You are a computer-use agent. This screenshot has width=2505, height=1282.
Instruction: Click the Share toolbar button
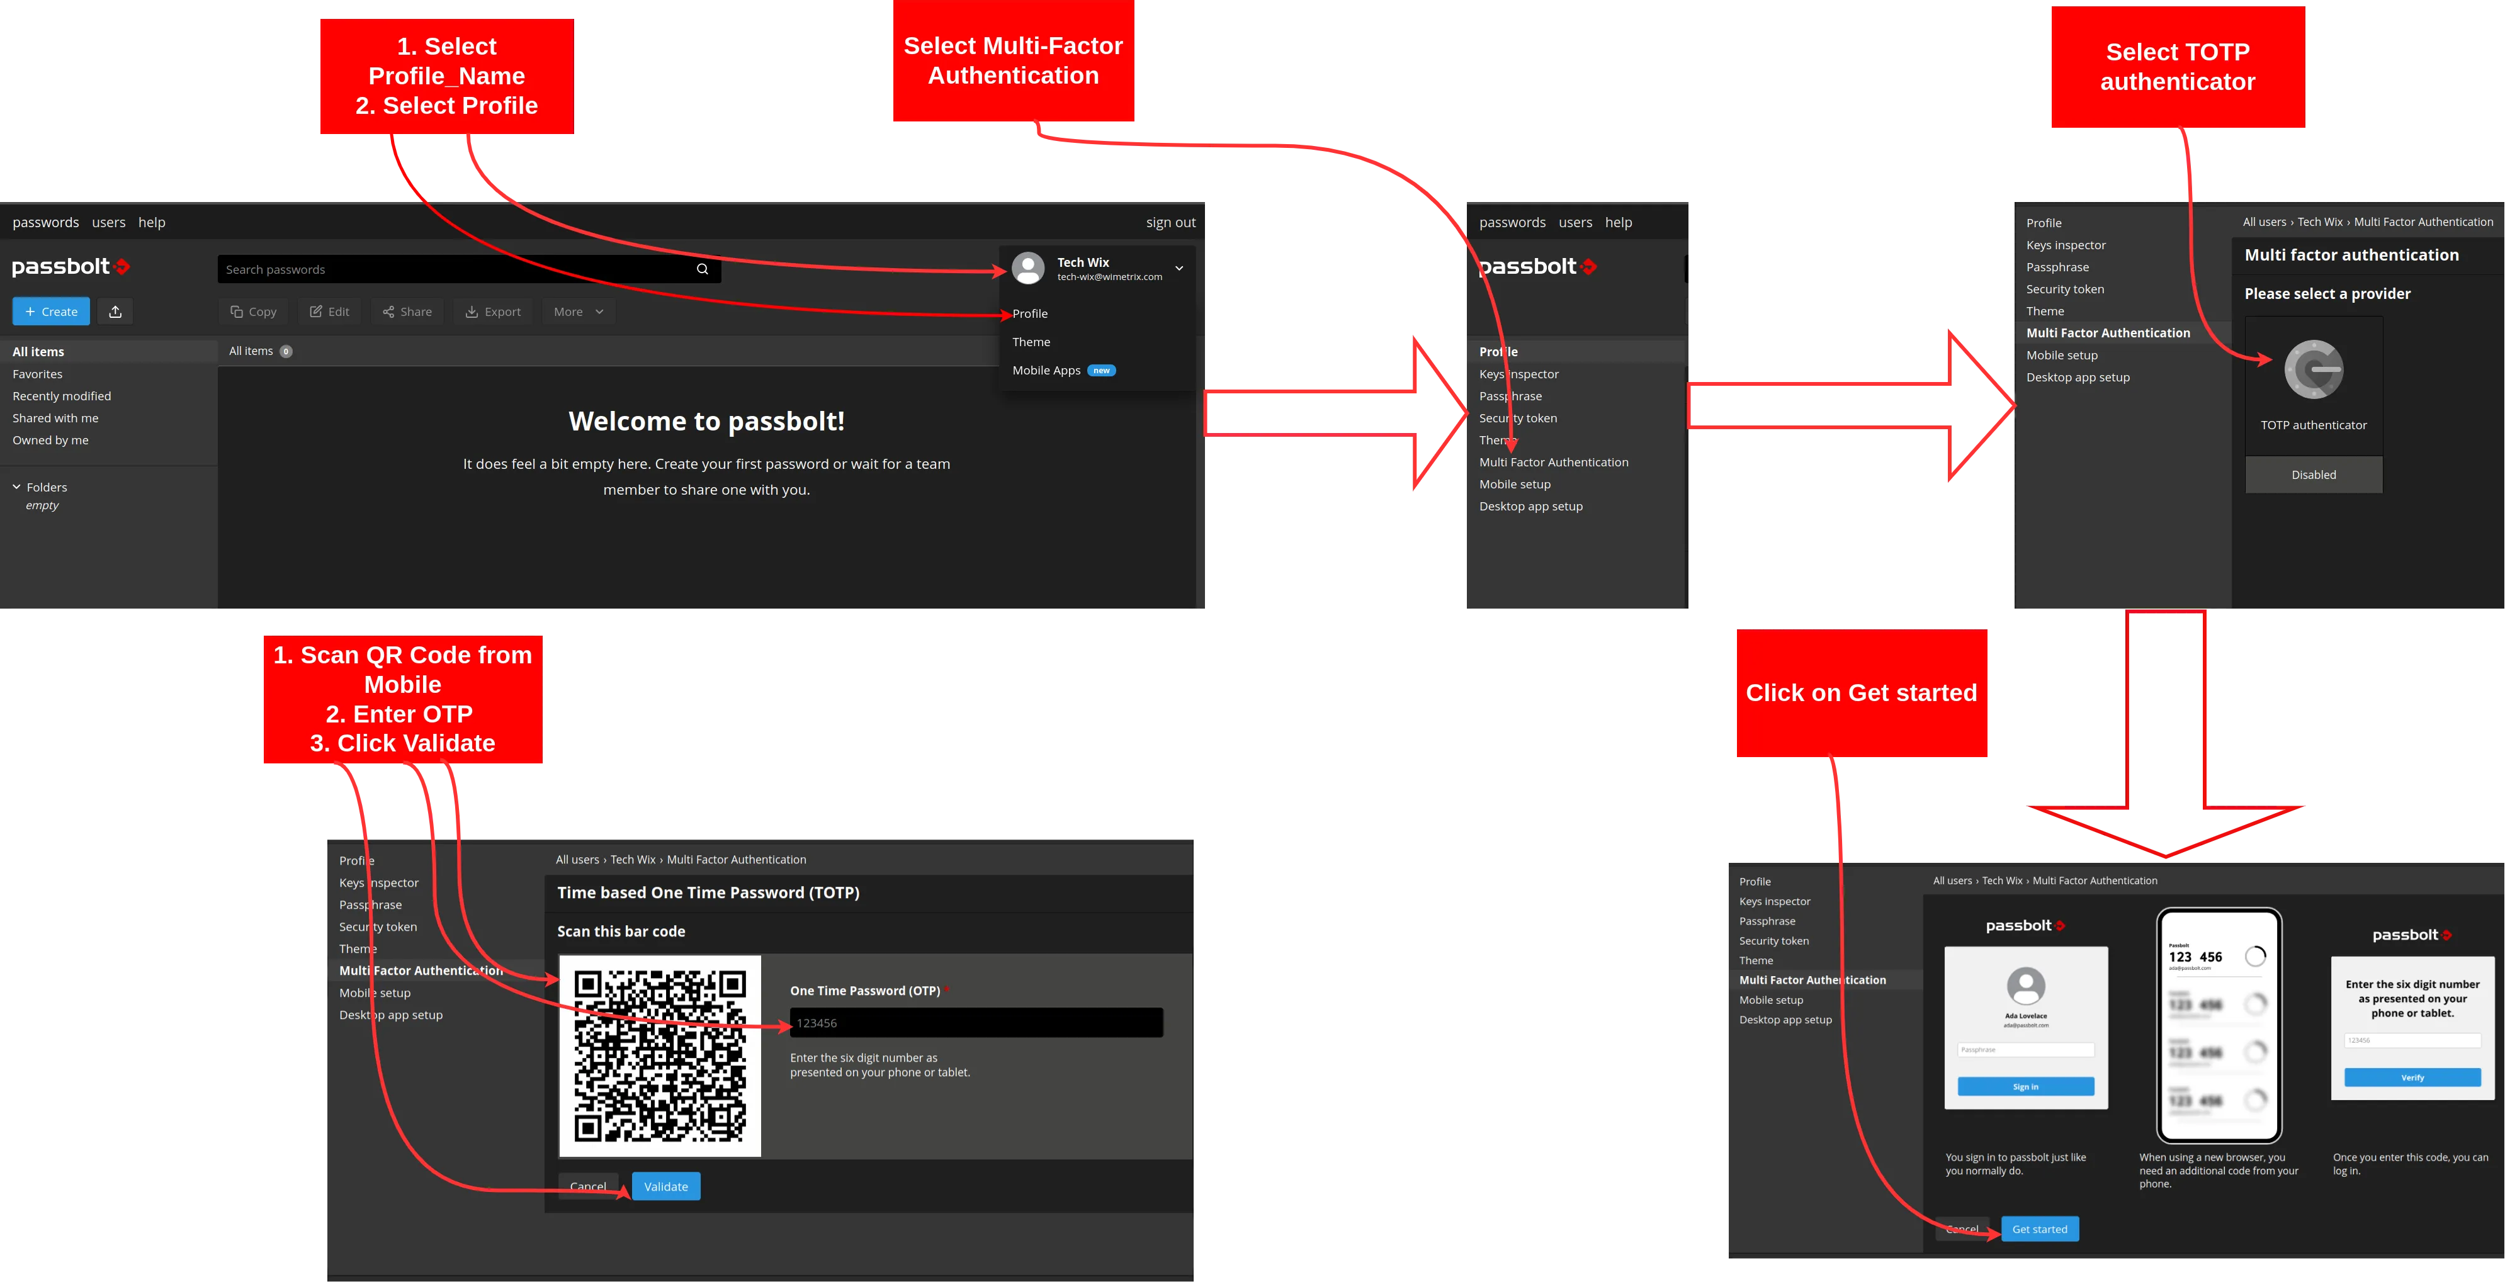[407, 311]
